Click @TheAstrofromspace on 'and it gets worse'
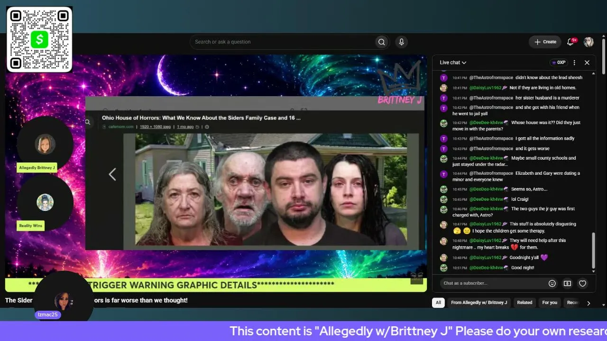Viewport: 607px width, 341px height. coord(491,149)
